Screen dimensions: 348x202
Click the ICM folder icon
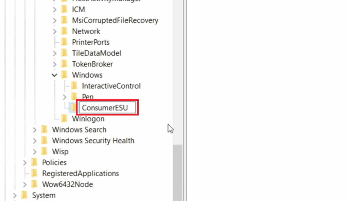pyautogui.click(x=64, y=9)
